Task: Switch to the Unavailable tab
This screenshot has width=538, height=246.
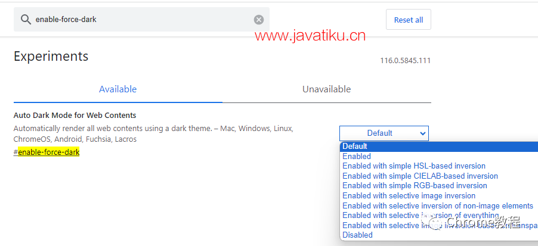Action: (327, 89)
